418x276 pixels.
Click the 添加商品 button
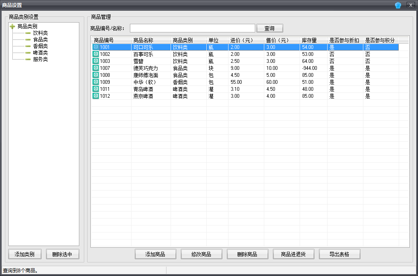coord(155,254)
